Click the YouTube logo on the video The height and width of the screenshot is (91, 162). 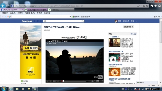98,77
